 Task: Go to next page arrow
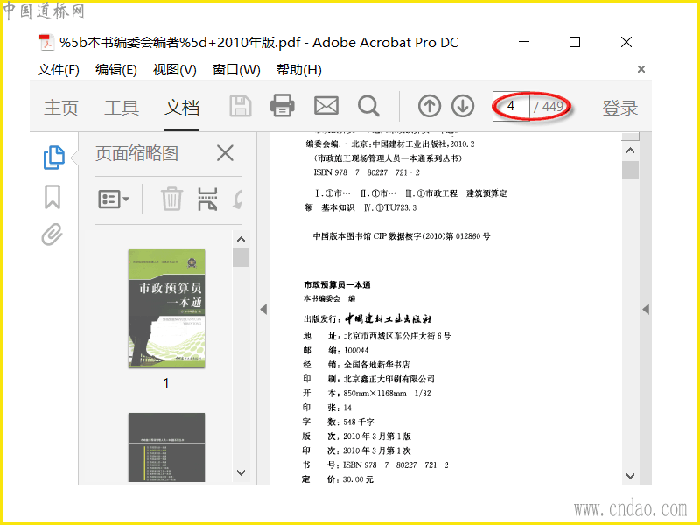click(x=463, y=106)
